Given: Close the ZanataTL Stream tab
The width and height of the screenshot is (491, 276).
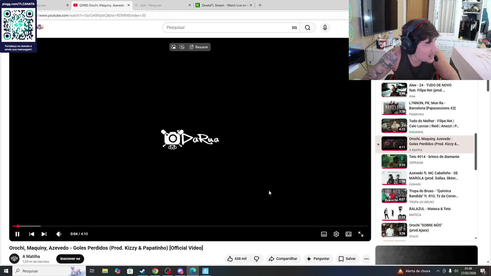Looking at the screenshot, I should click(251, 5).
